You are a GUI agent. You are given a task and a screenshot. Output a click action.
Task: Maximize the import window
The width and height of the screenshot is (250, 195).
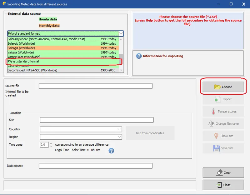tap(231, 4)
